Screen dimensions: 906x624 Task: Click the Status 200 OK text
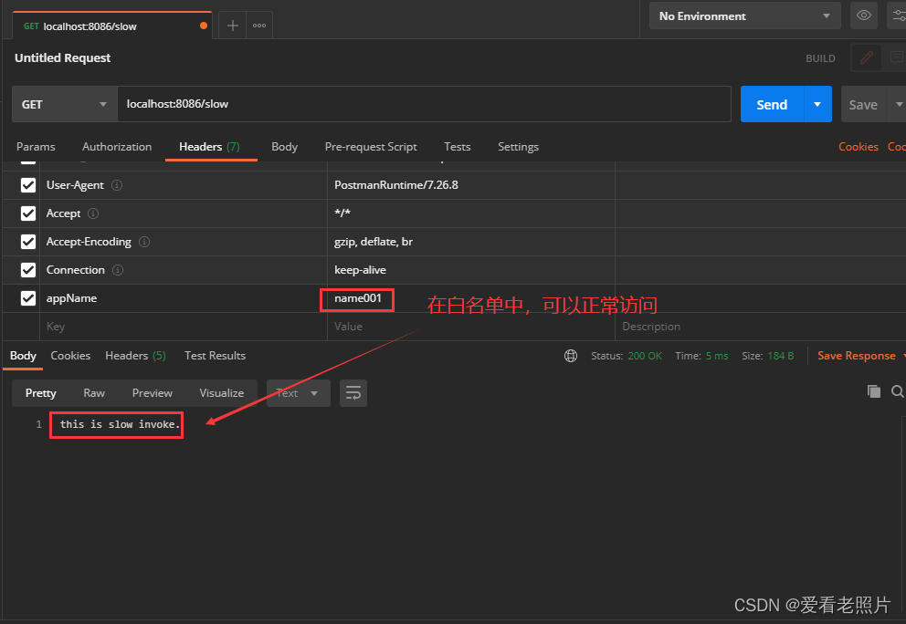pos(627,356)
